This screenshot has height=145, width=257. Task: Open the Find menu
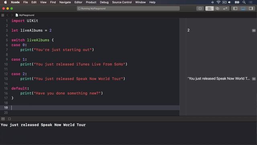[x=53, y=2]
